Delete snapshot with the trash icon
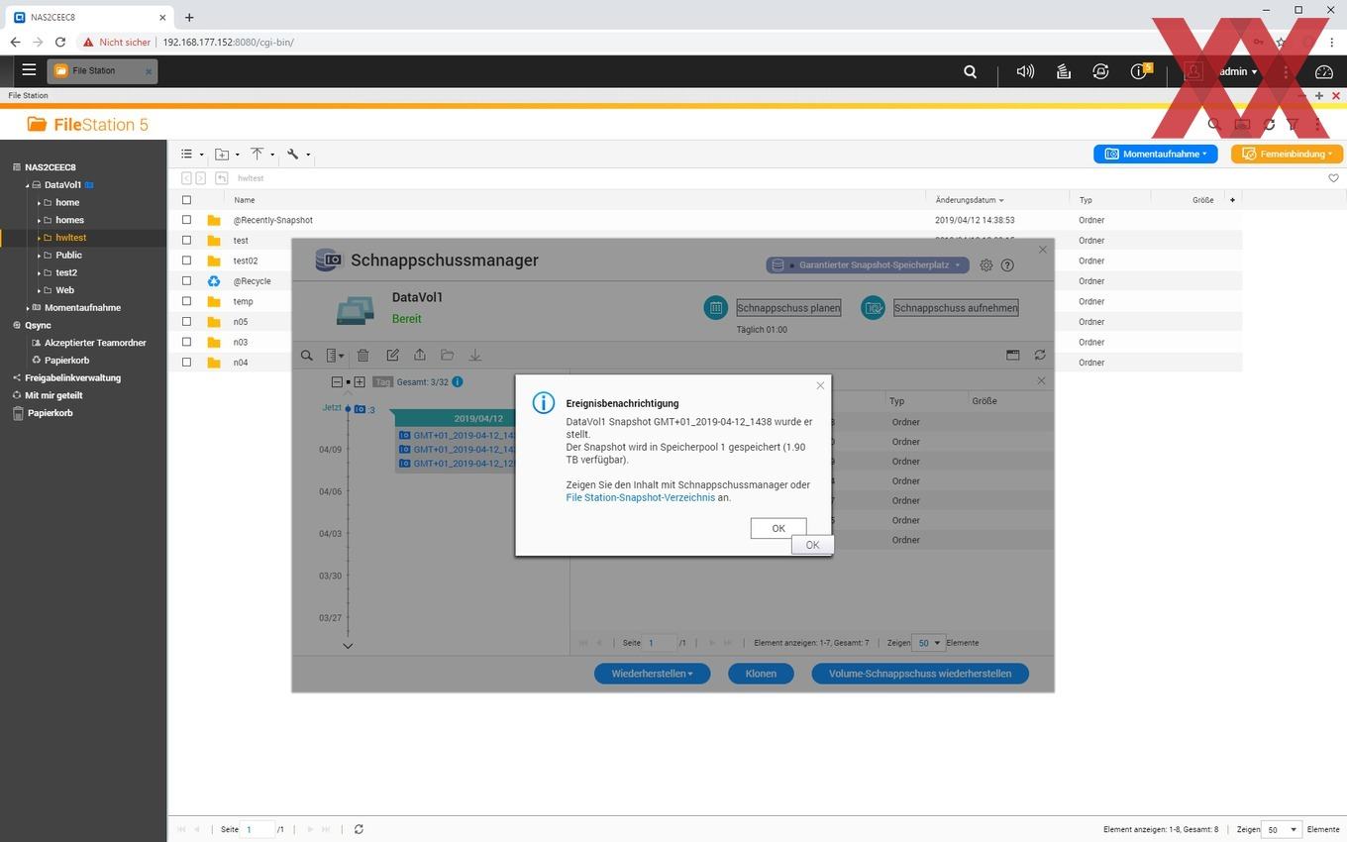This screenshot has height=842, width=1347. pos(363,356)
